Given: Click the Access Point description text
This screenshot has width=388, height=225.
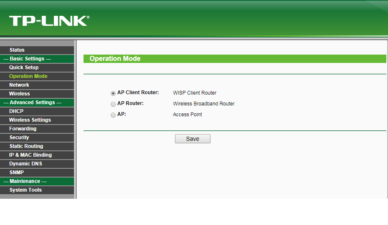Looking at the screenshot, I should pyautogui.click(x=188, y=115).
